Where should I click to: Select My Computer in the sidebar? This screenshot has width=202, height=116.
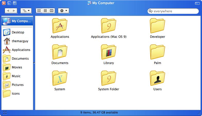click(x=17, y=21)
